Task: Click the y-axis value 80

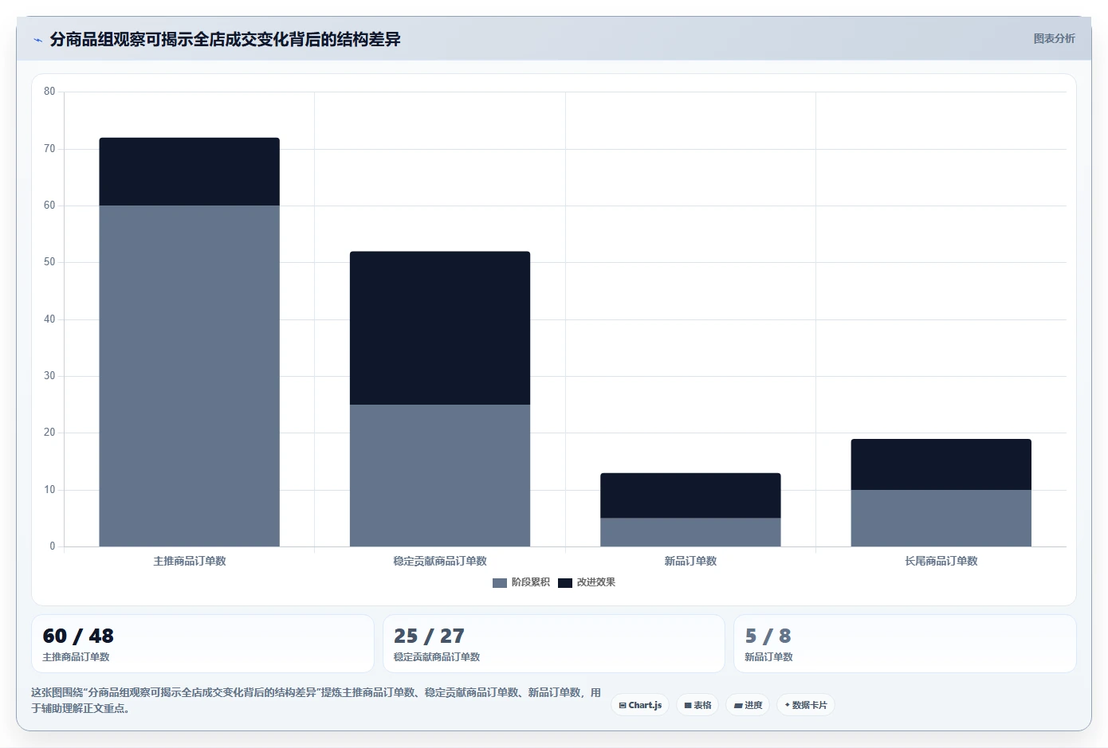Action: [49, 92]
